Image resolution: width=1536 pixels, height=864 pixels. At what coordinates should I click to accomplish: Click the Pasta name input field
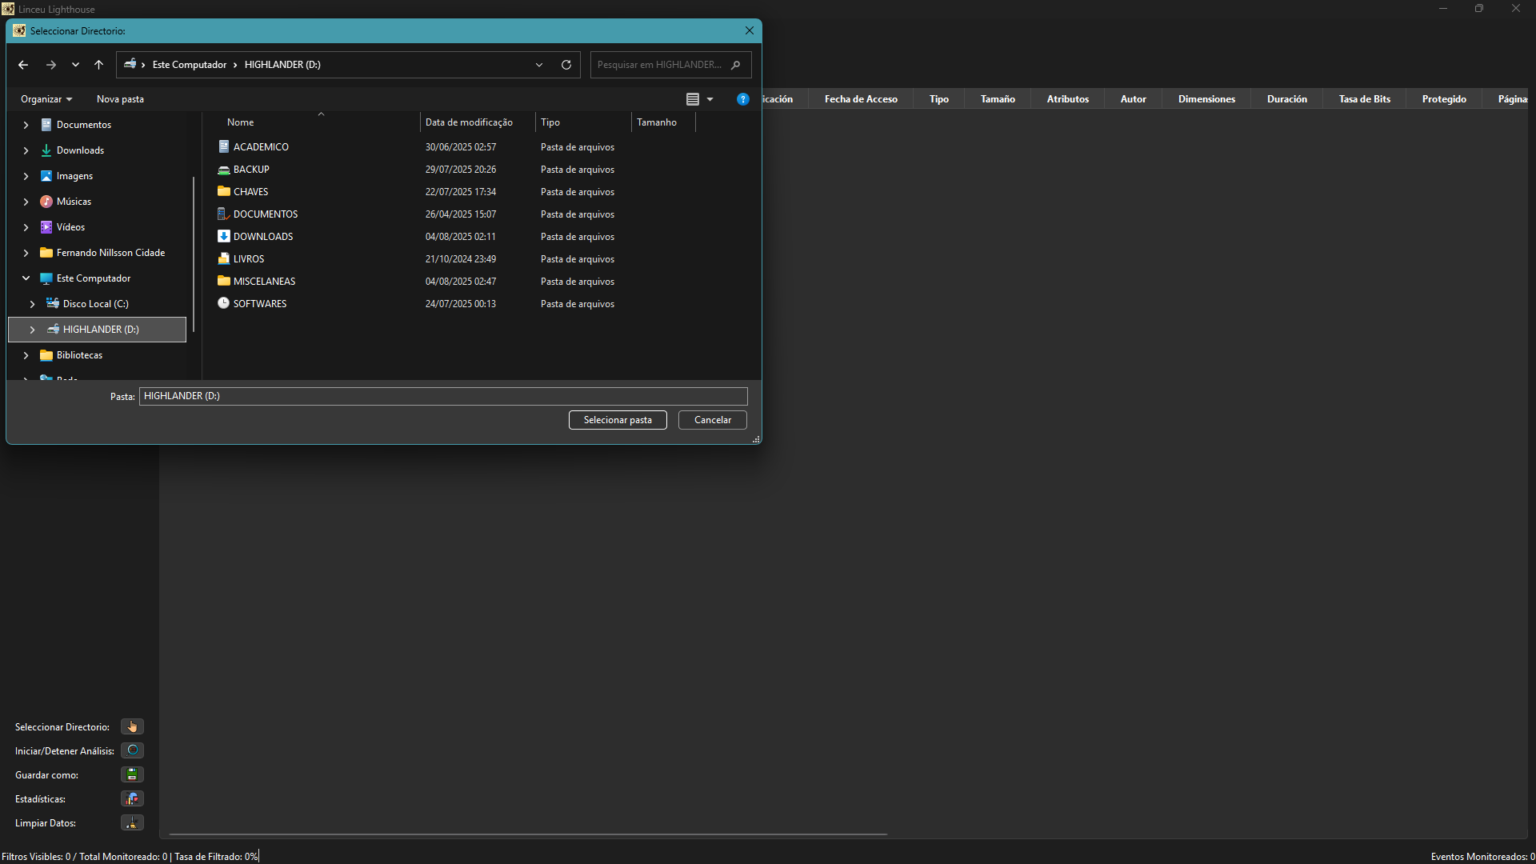[442, 396]
